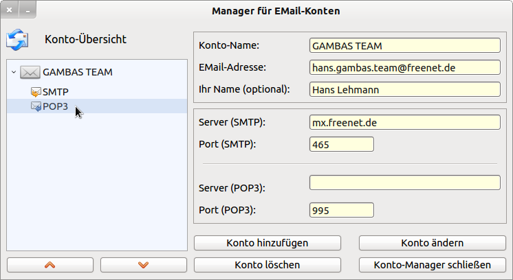Click into the EMail-Adresse field

click(x=404, y=67)
